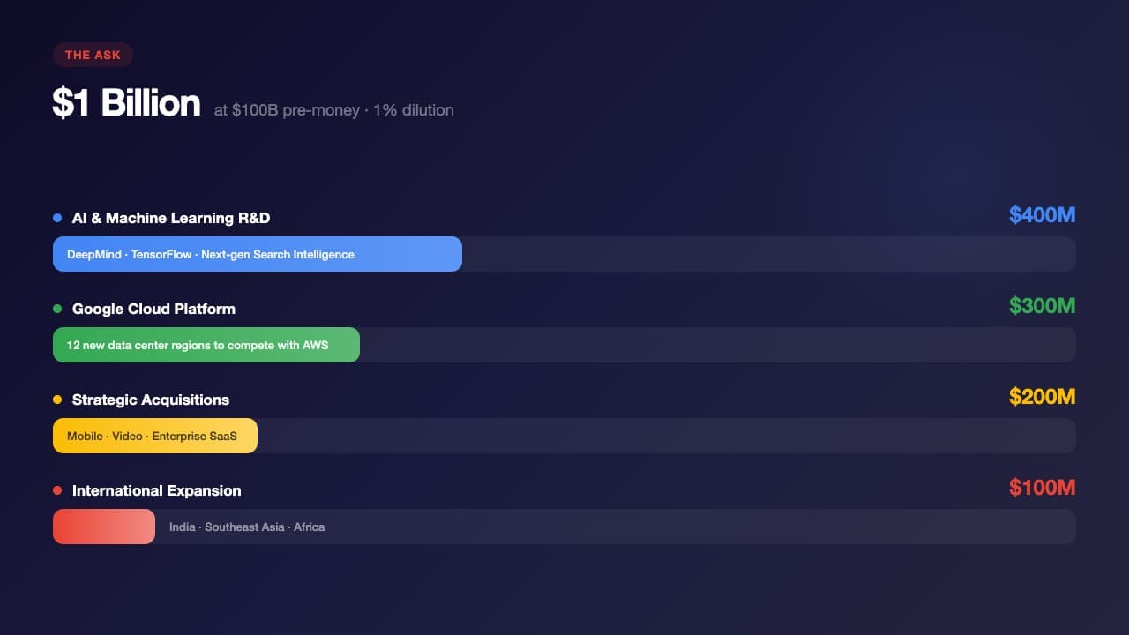Click the $100B pre-money dilution subtitle

tap(333, 110)
